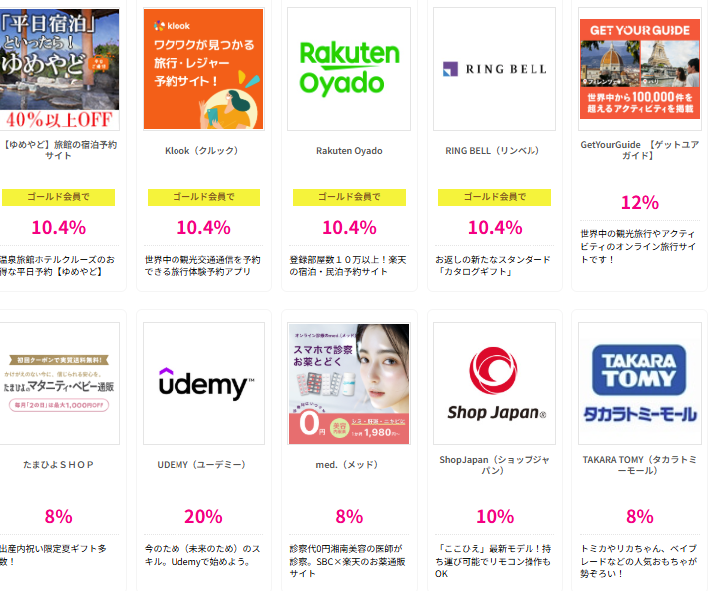Click the Tamahiyo maternity baby shop banner
710x591 pixels.
point(59,384)
